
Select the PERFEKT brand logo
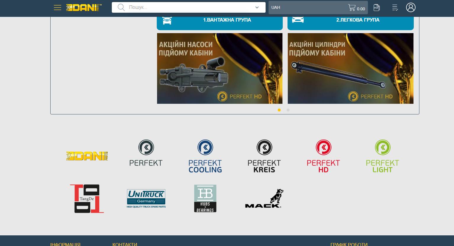[146, 153]
